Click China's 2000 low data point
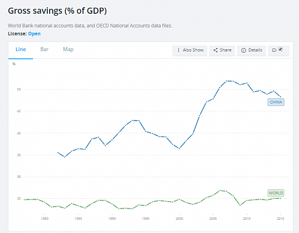Viewport: 299px width, 233px height. [179, 149]
